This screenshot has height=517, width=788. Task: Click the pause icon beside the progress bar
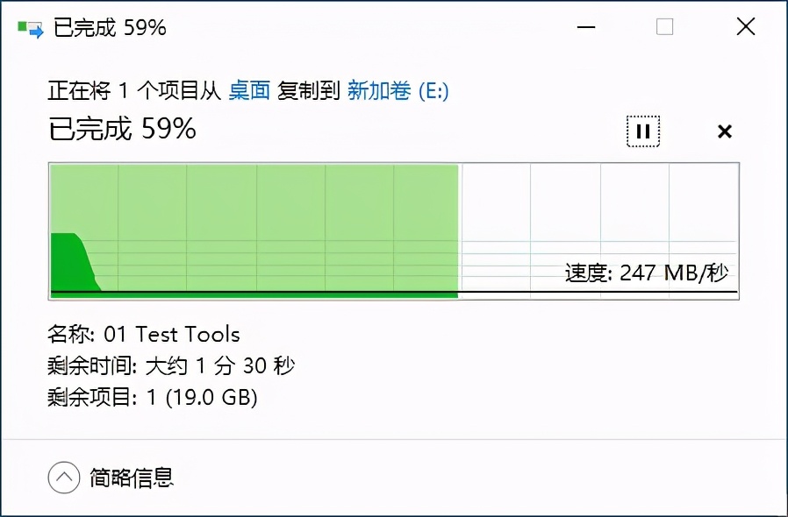coord(643,131)
